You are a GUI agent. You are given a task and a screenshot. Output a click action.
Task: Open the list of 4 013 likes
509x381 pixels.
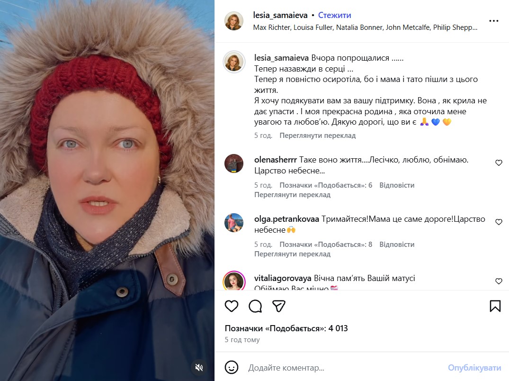286,328
